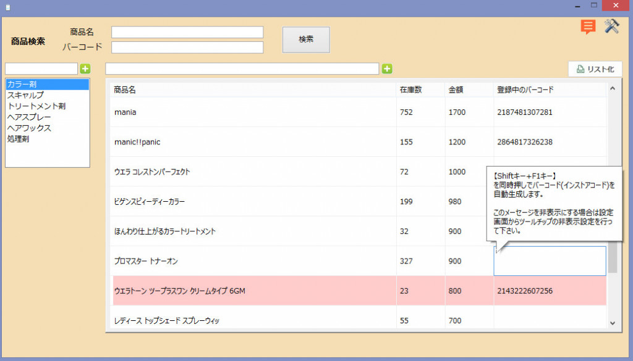Select the プロマスター トナーオン product name
The image size is (633, 361).
(146, 261)
